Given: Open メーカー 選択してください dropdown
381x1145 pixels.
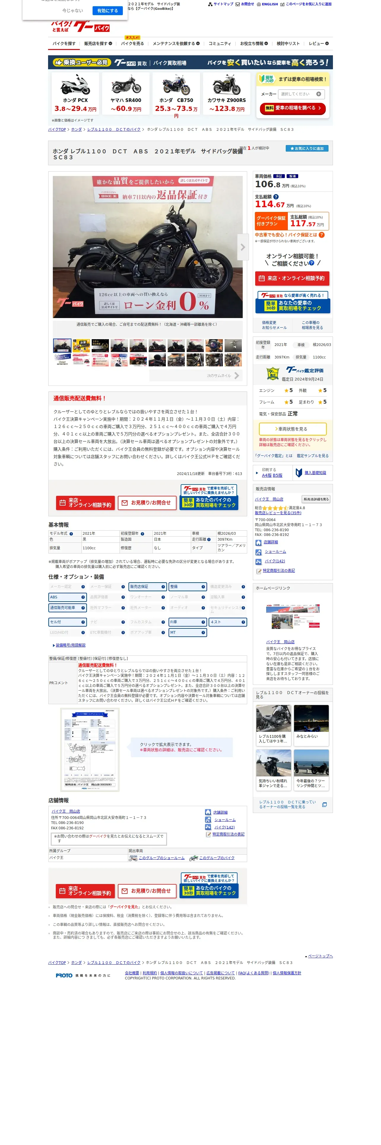Looking at the screenshot, I should pos(301,94).
